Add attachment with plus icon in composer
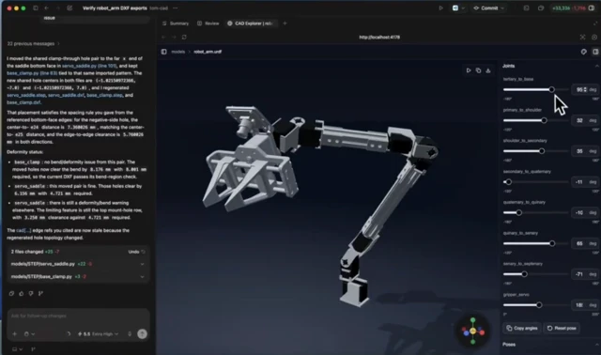This screenshot has width=601, height=355. click(15, 334)
